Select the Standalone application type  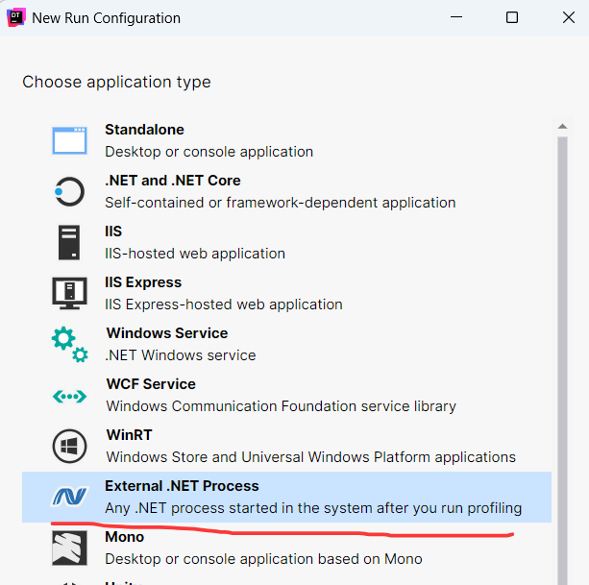144,130
